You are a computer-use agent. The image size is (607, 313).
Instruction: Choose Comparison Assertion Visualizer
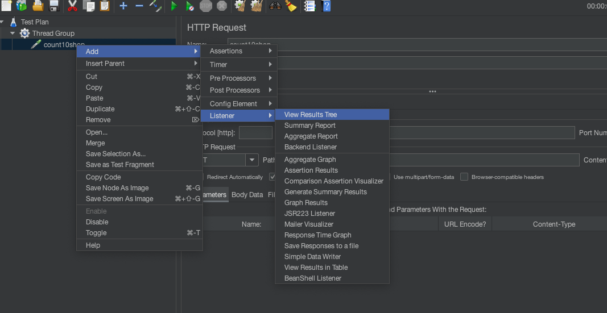coord(332,181)
